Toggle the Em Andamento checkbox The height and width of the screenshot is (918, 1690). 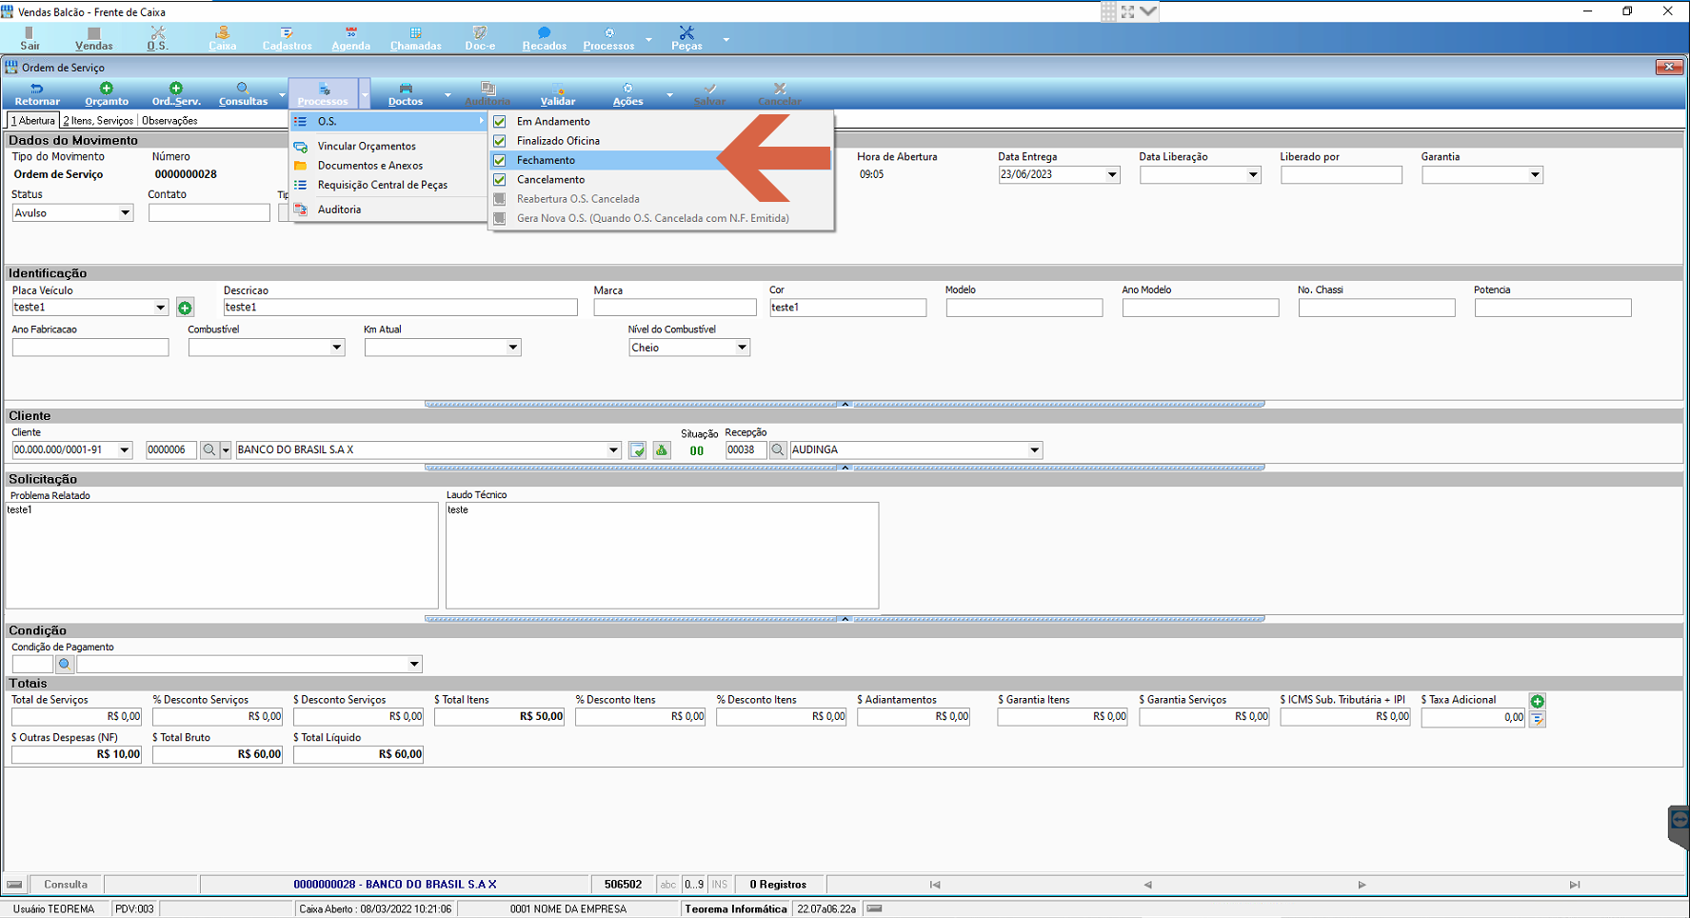(x=500, y=122)
